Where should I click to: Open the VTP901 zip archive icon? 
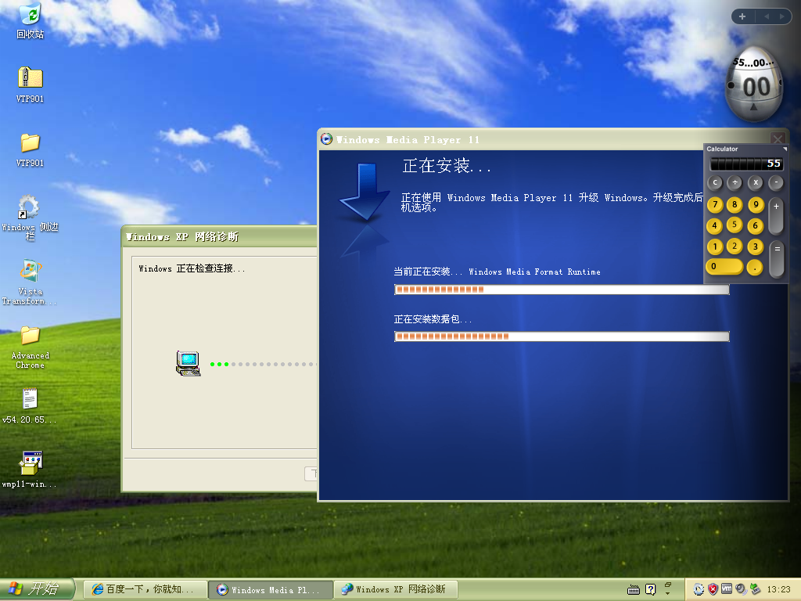point(30,77)
